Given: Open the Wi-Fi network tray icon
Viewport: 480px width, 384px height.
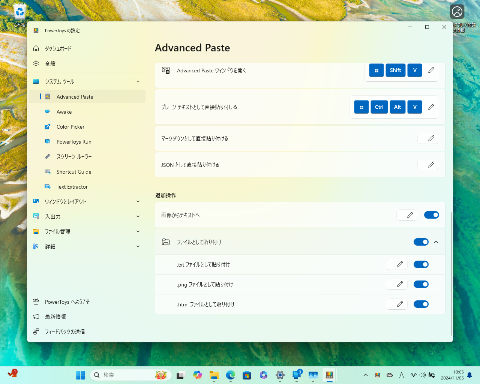Looking at the screenshot, I should coord(414,375).
